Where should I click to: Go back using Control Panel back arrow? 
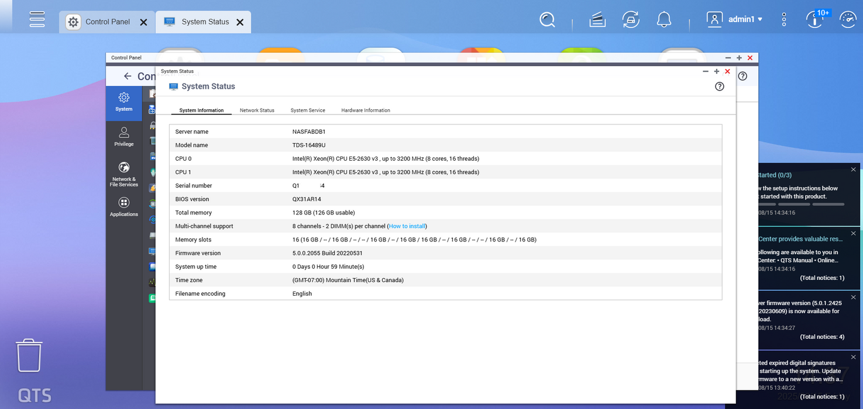pyautogui.click(x=128, y=77)
